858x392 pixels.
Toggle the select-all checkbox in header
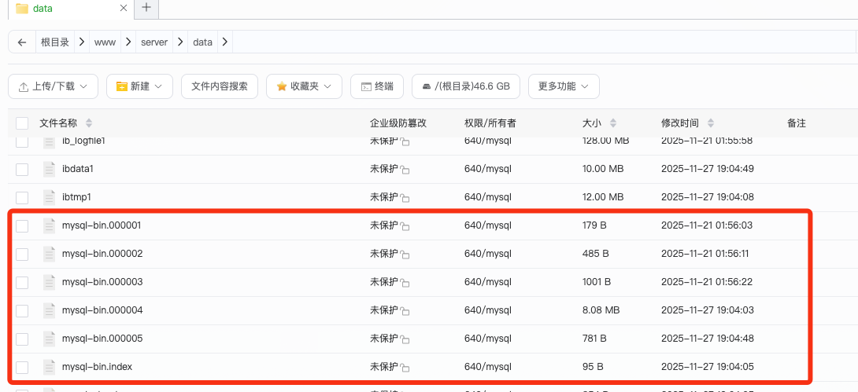(22, 123)
